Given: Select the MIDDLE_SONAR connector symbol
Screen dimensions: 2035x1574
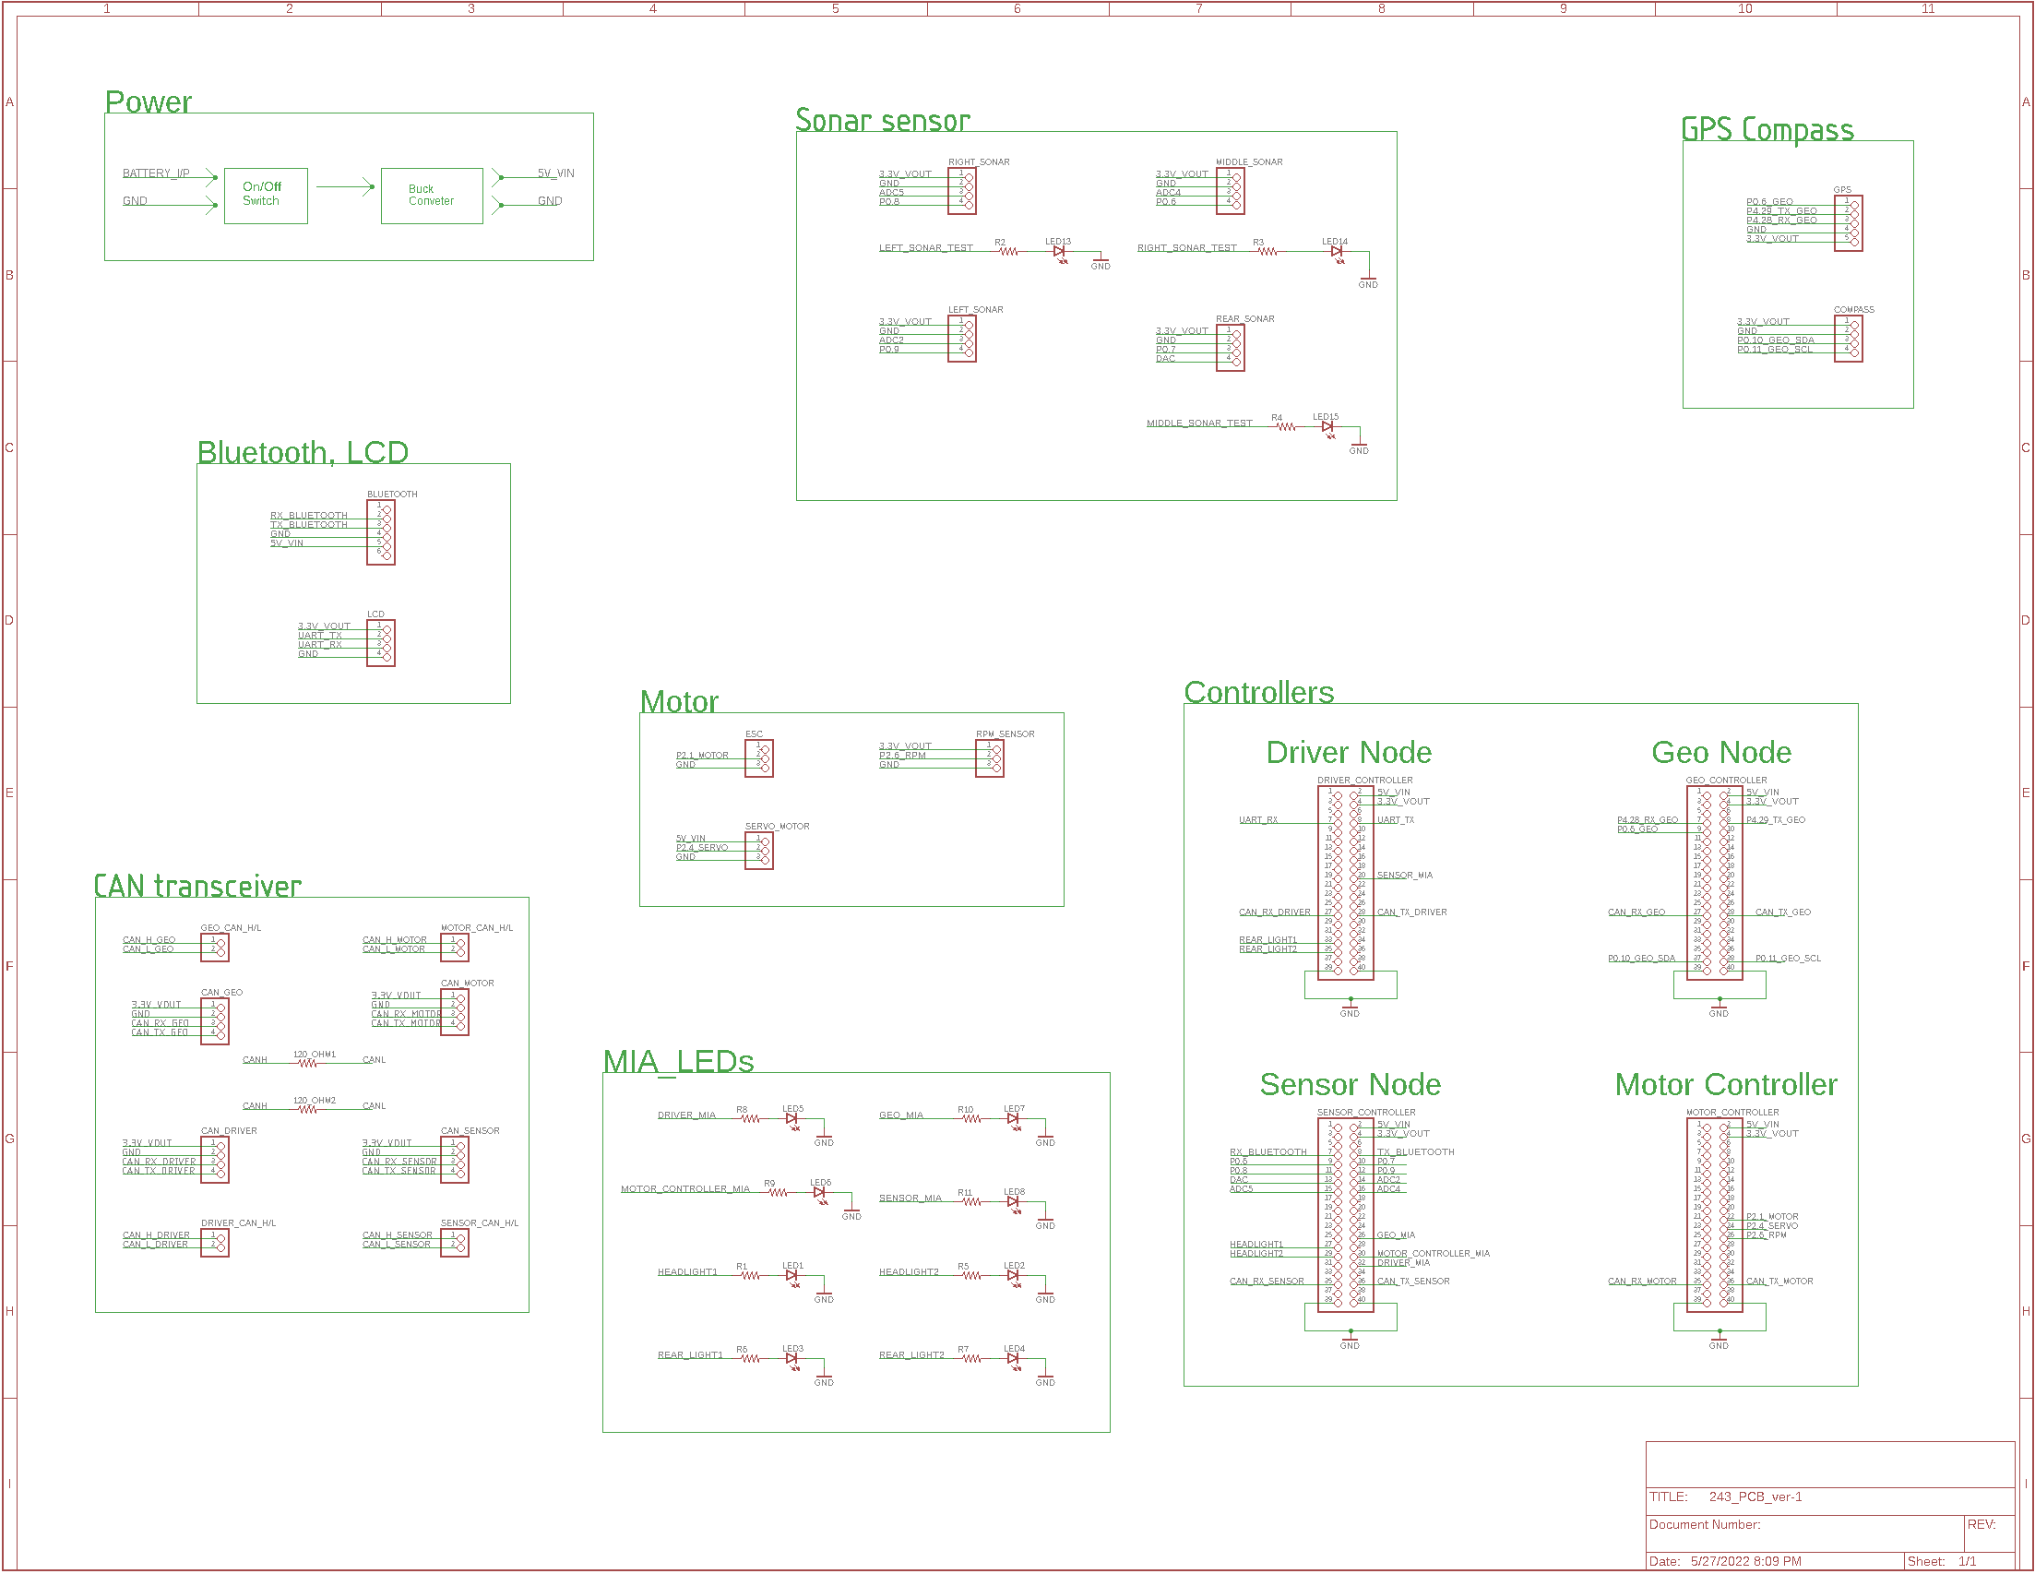Looking at the screenshot, I should [1230, 191].
